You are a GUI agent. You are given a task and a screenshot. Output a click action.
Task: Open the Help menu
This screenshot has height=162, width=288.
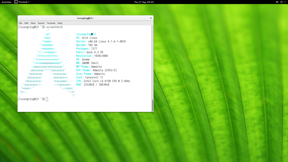coord(60,23)
